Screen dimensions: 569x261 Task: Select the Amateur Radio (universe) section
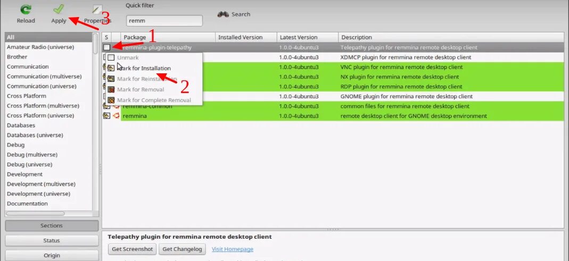coord(48,47)
